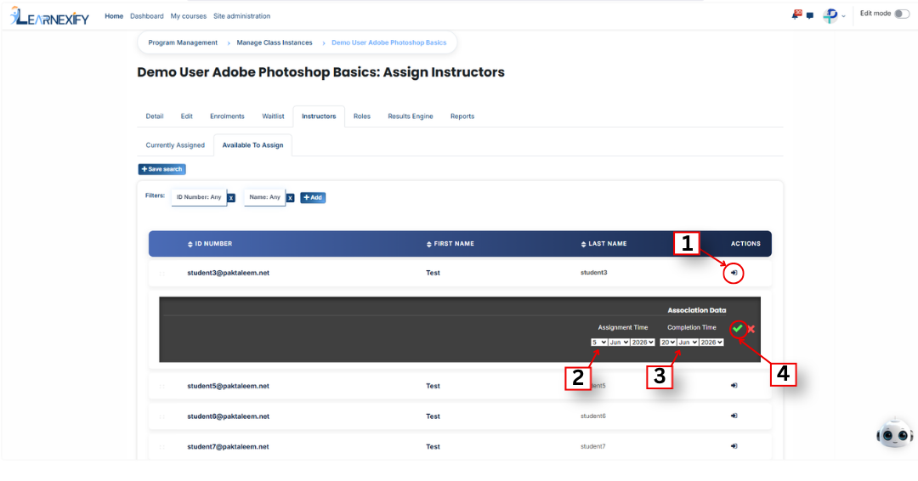
Task: Sort by First Name column arrows
Action: (x=428, y=244)
